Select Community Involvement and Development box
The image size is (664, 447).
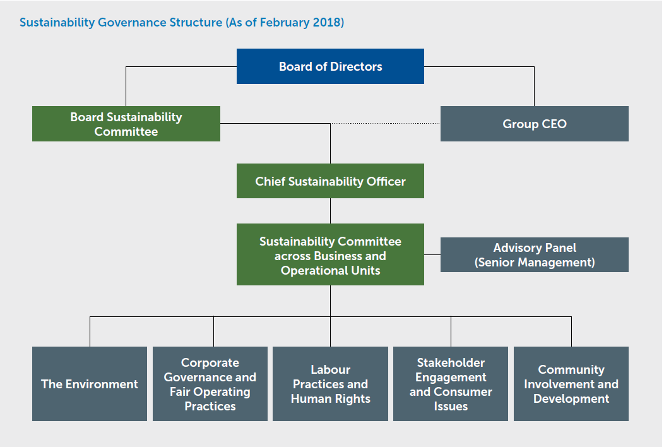pos(571,384)
